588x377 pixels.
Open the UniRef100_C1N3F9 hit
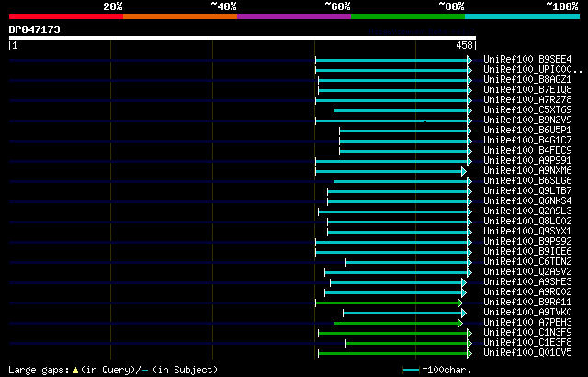pyautogui.click(x=527, y=333)
